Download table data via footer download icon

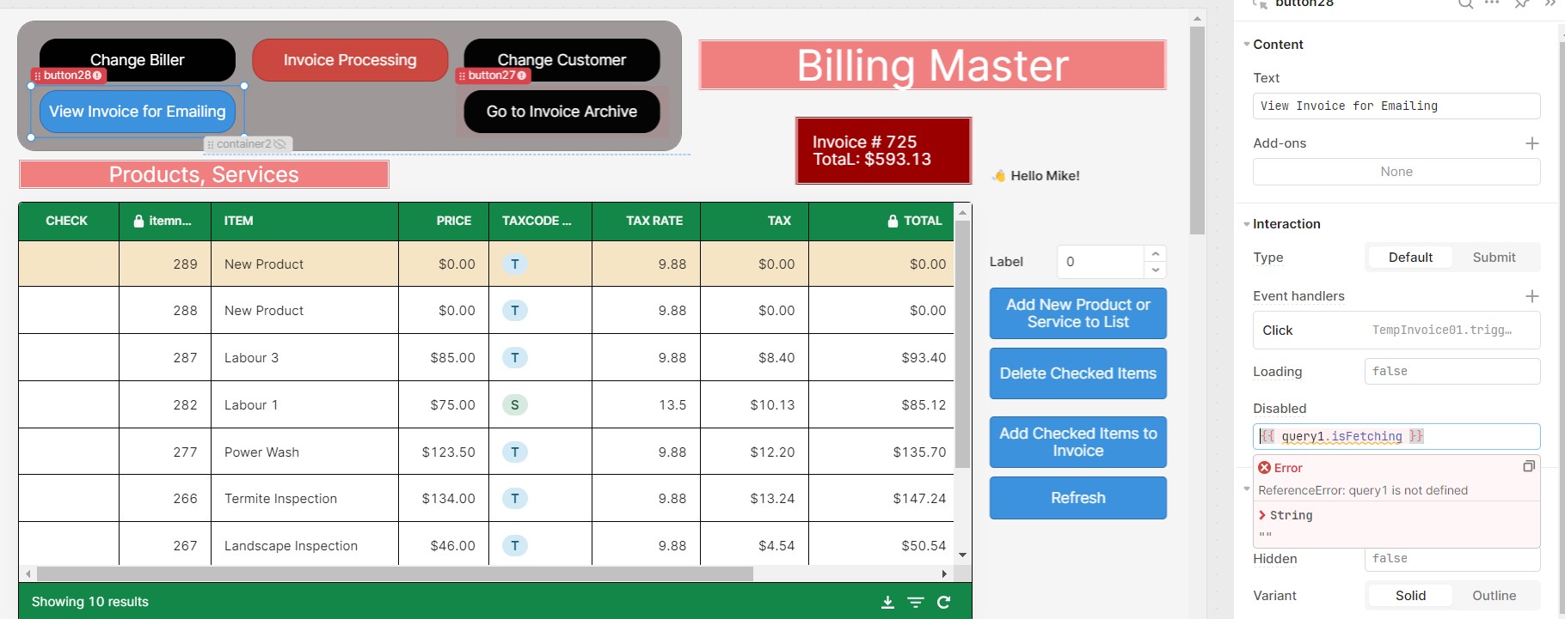click(x=887, y=603)
